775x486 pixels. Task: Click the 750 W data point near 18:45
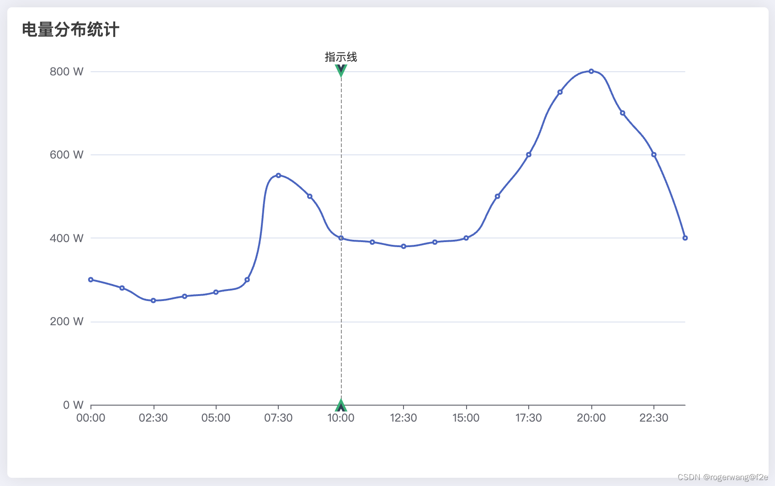pos(560,92)
